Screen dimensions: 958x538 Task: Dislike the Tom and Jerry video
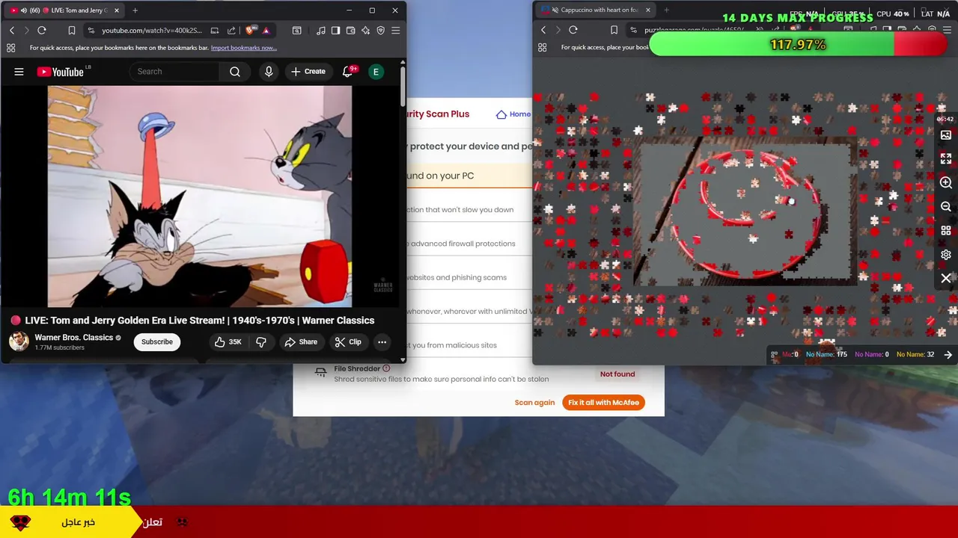261,342
